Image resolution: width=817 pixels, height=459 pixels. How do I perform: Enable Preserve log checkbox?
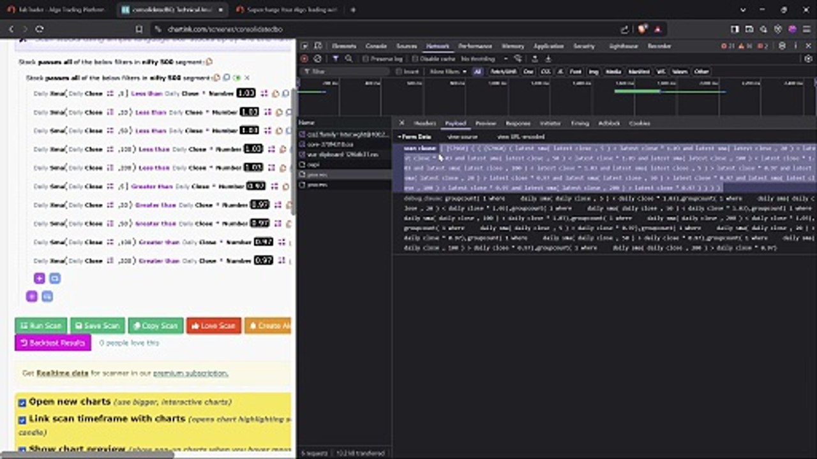366,59
